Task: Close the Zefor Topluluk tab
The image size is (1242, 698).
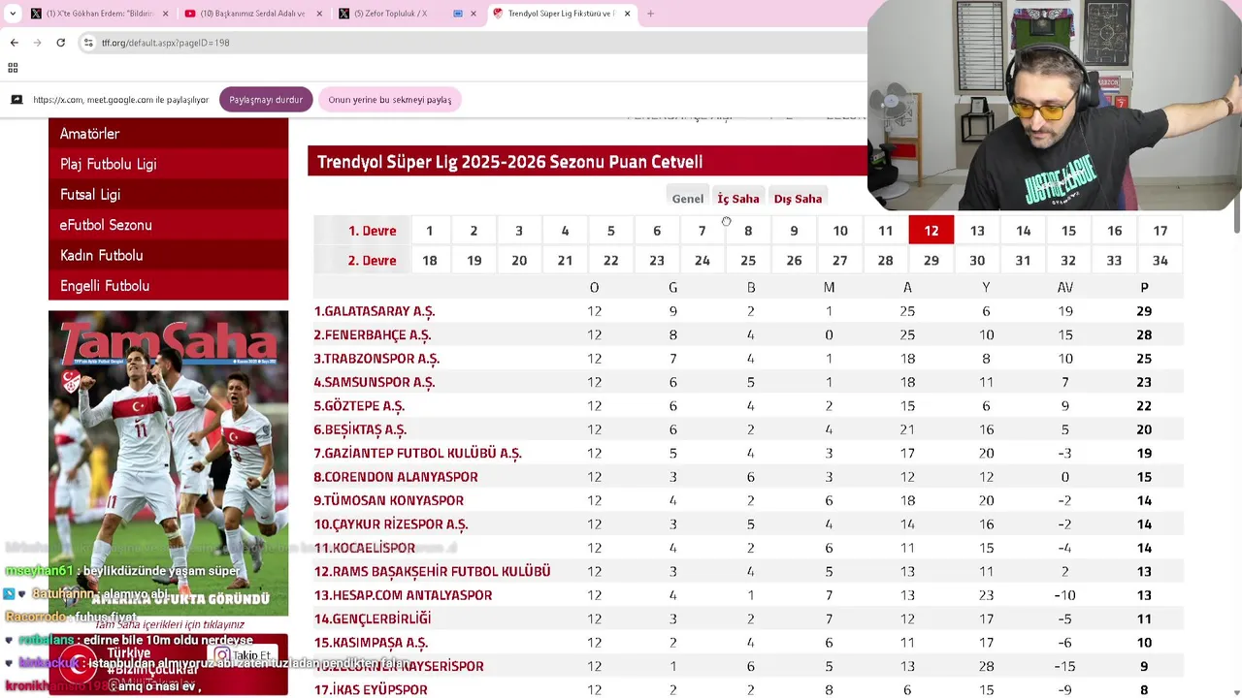Action: [x=473, y=14]
